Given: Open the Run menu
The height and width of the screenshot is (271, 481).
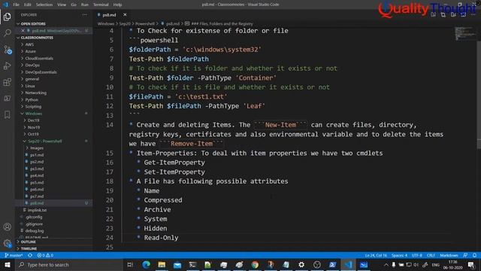Looking at the screenshot, I should click(x=85, y=5).
